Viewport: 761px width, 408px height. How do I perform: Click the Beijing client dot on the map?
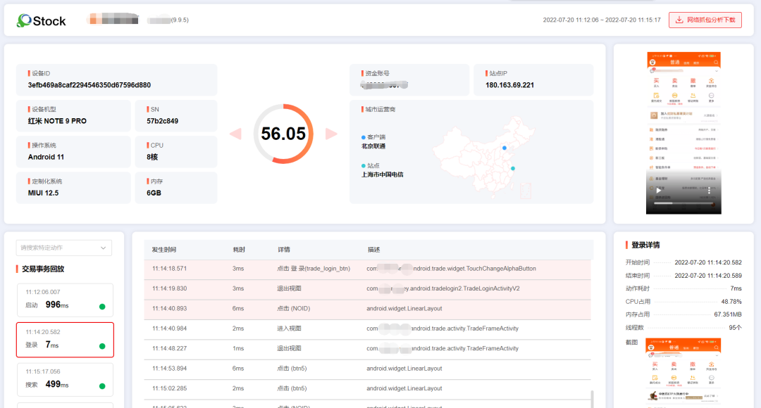click(505, 148)
